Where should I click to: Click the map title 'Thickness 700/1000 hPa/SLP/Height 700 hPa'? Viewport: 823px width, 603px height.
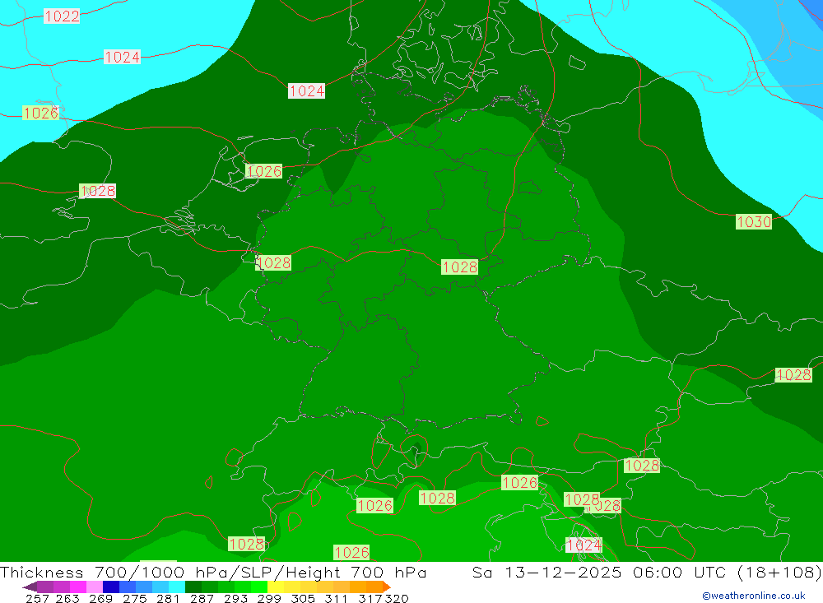coord(213,572)
